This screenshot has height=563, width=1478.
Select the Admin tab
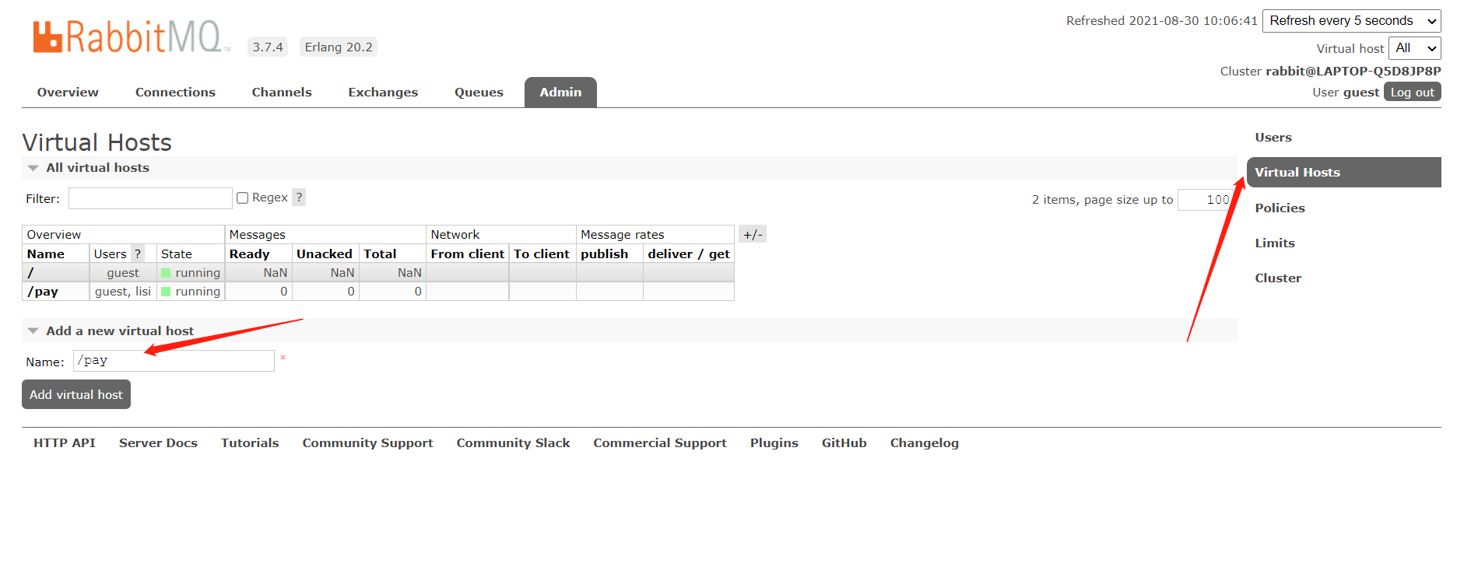pos(560,92)
